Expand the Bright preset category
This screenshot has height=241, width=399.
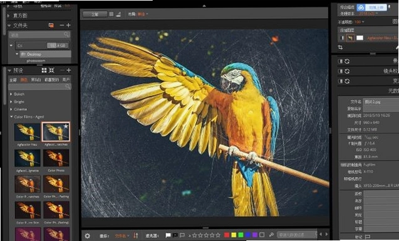(11, 102)
